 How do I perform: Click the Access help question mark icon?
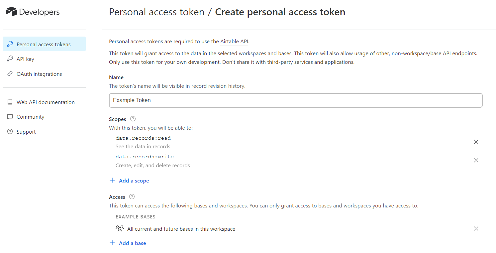click(x=132, y=196)
